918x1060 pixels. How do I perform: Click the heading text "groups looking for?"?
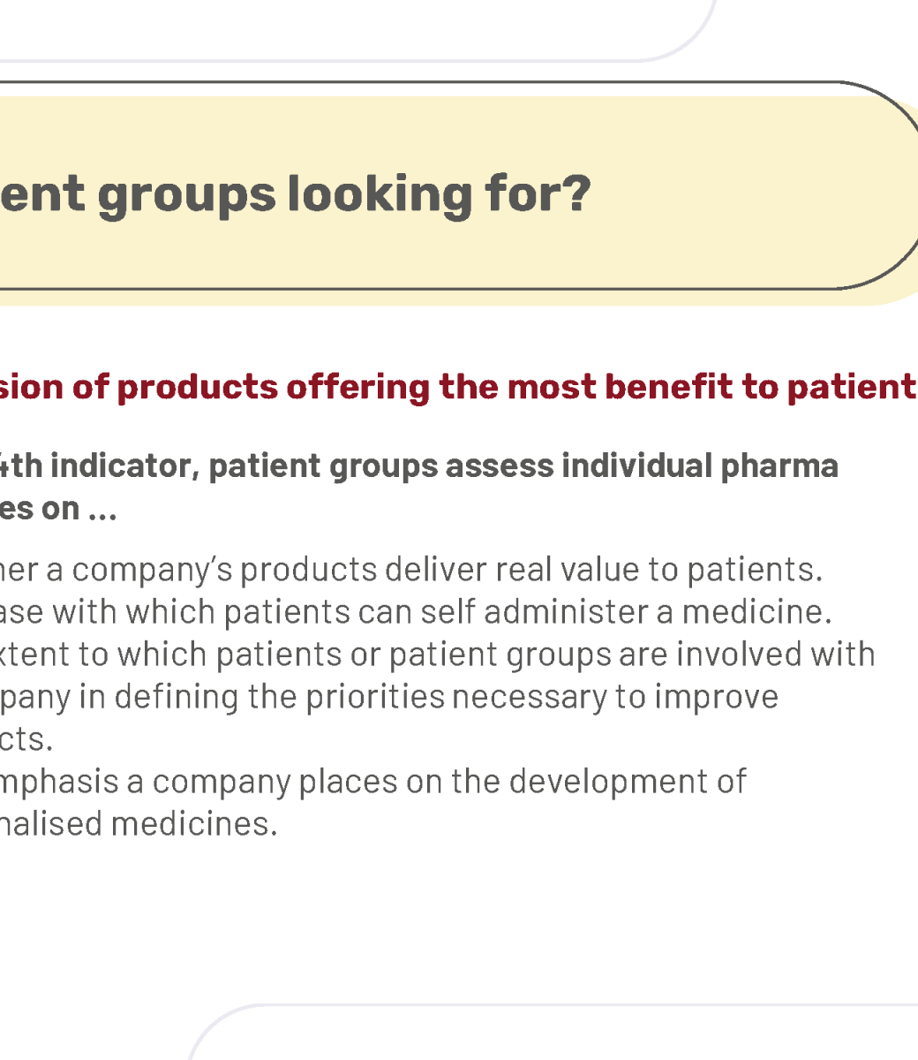pyautogui.click(x=343, y=196)
